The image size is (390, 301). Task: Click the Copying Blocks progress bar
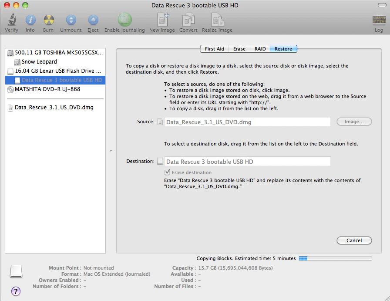click(x=335, y=258)
